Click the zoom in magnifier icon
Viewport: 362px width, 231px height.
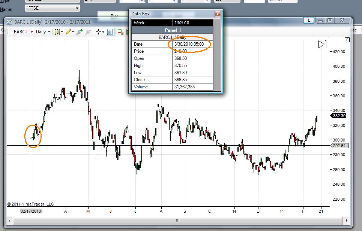(x=80, y=32)
